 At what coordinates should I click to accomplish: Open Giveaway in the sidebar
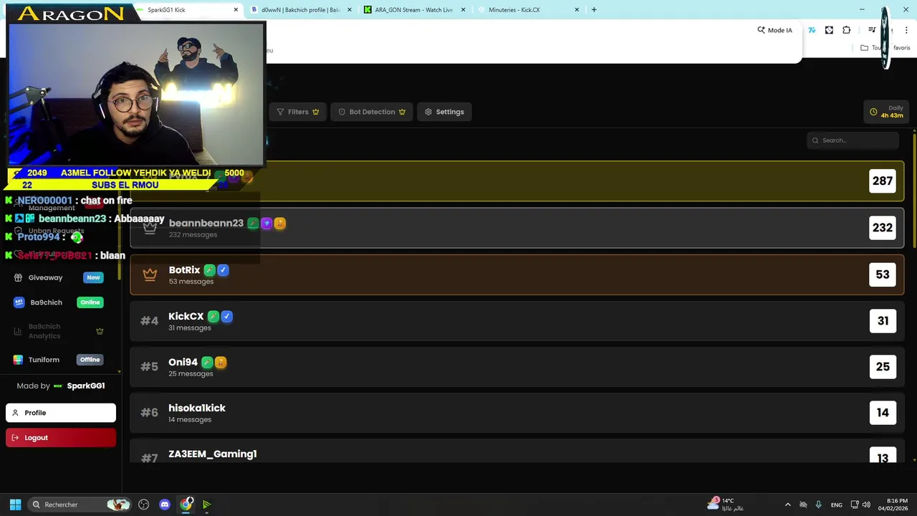pos(45,277)
